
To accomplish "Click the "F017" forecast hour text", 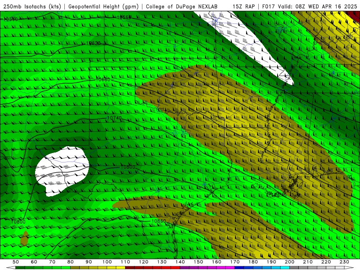I will [x=269, y=6].
